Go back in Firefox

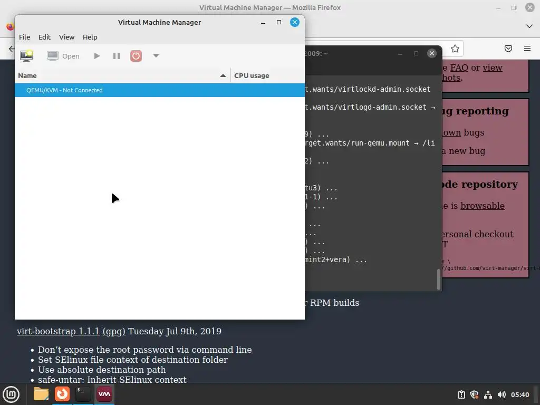(x=12, y=49)
